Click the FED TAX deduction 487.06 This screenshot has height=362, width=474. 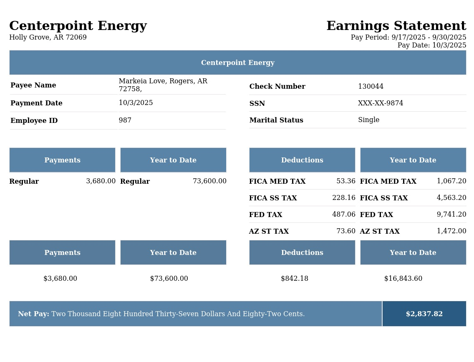[x=344, y=215]
